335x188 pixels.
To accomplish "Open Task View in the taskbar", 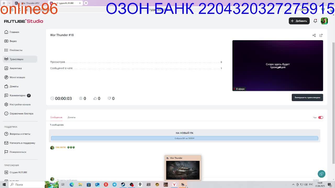I will pos(63,185).
